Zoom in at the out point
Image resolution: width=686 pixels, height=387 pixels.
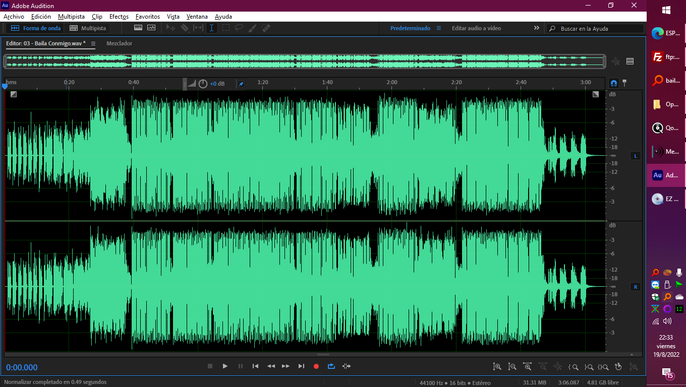(x=588, y=367)
